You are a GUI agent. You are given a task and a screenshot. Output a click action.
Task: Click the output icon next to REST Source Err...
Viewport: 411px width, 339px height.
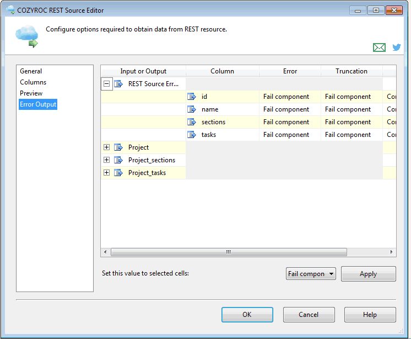(118, 84)
